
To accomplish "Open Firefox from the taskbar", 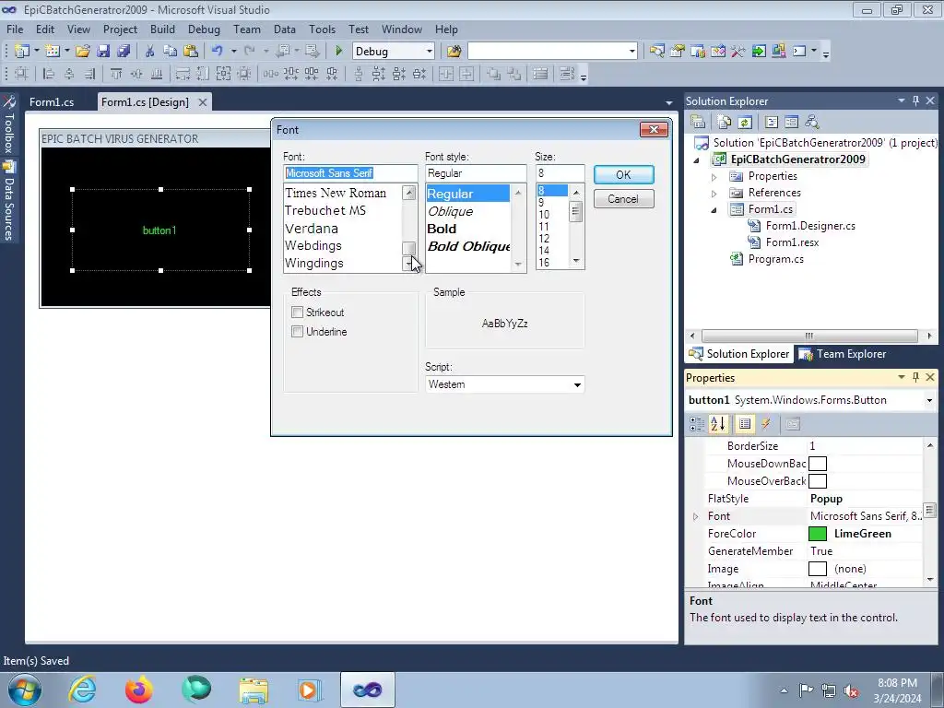I will [x=138, y=690].
